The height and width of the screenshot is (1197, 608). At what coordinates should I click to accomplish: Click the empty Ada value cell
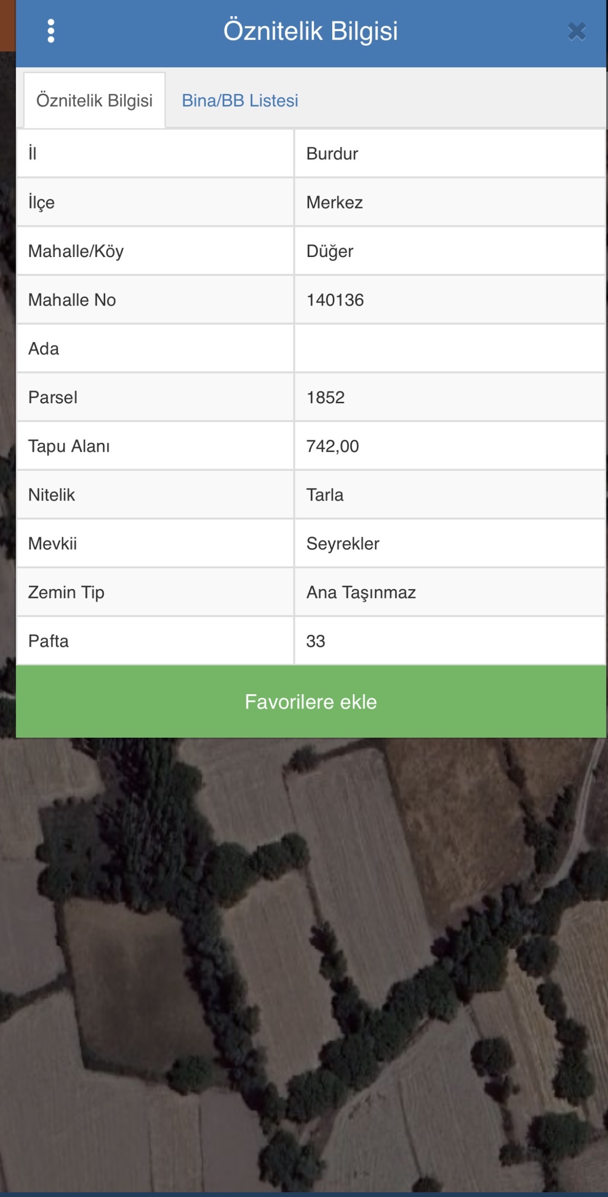click(x=450, y=349)
